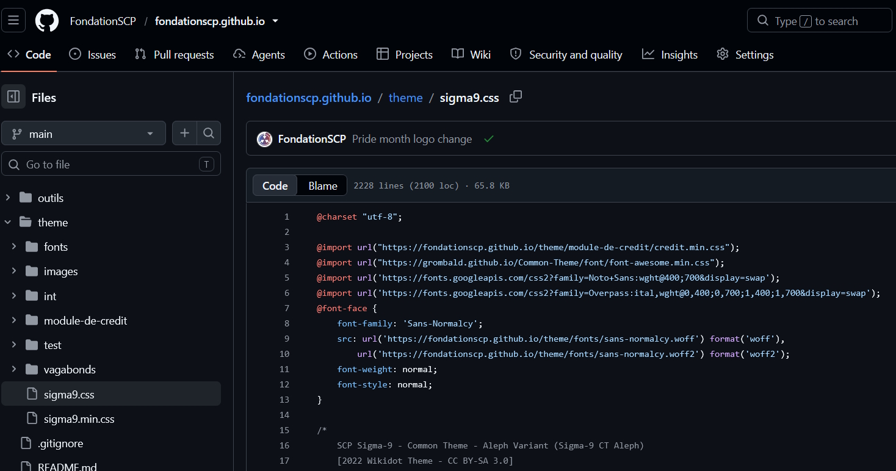Open the hamburger navigation menu

tap(13, 21)
